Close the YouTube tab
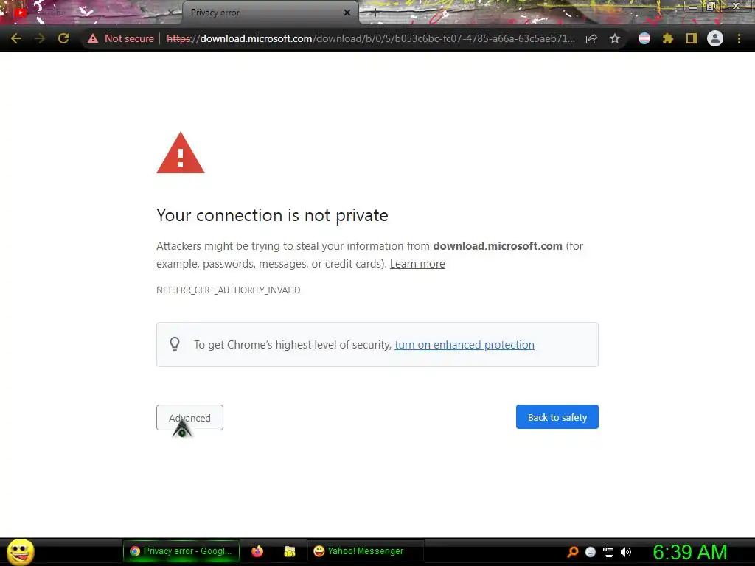Viewport: 755px width, 566px height. (171, 13)
